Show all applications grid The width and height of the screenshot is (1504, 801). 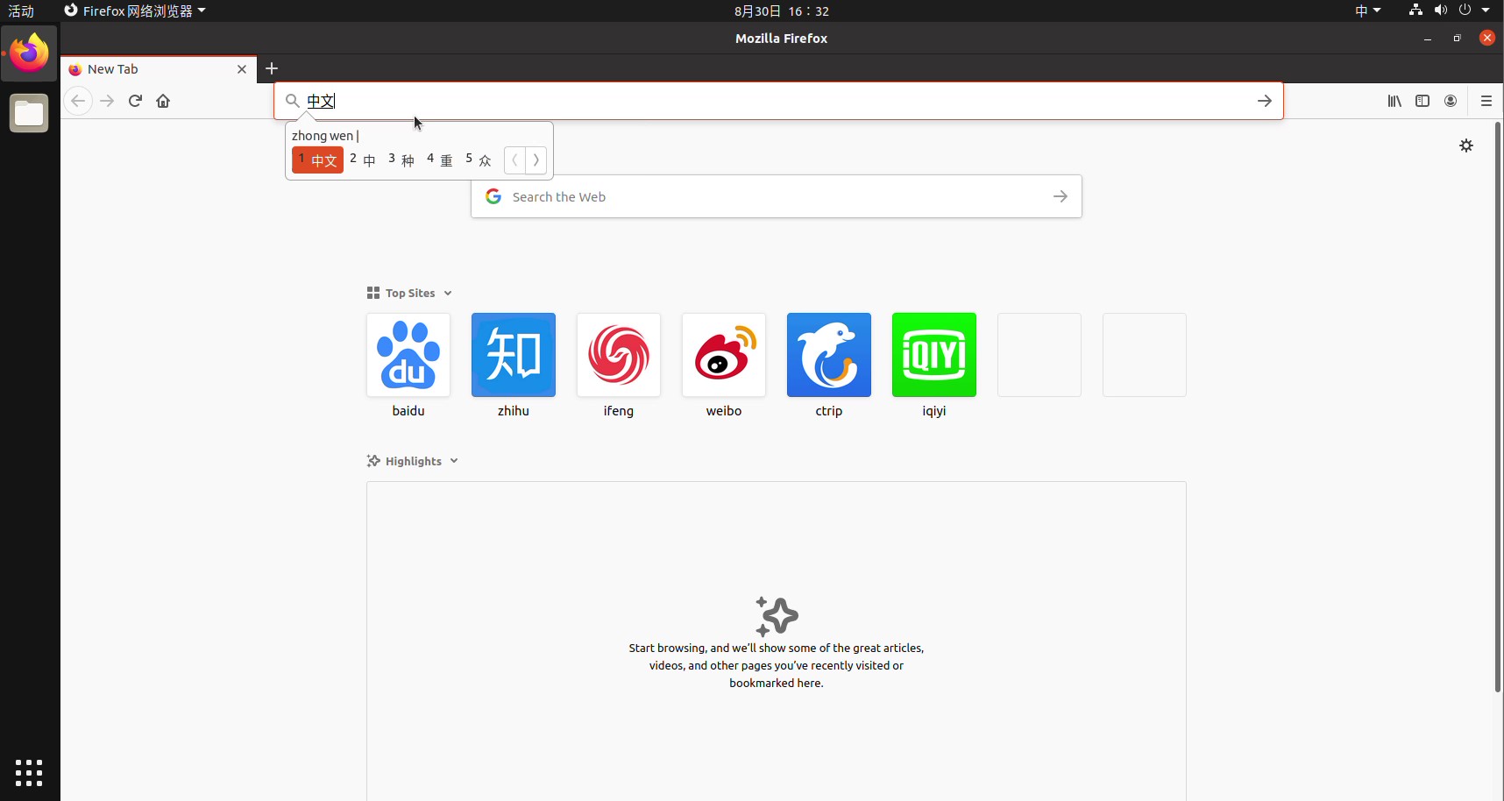[29, 773]
